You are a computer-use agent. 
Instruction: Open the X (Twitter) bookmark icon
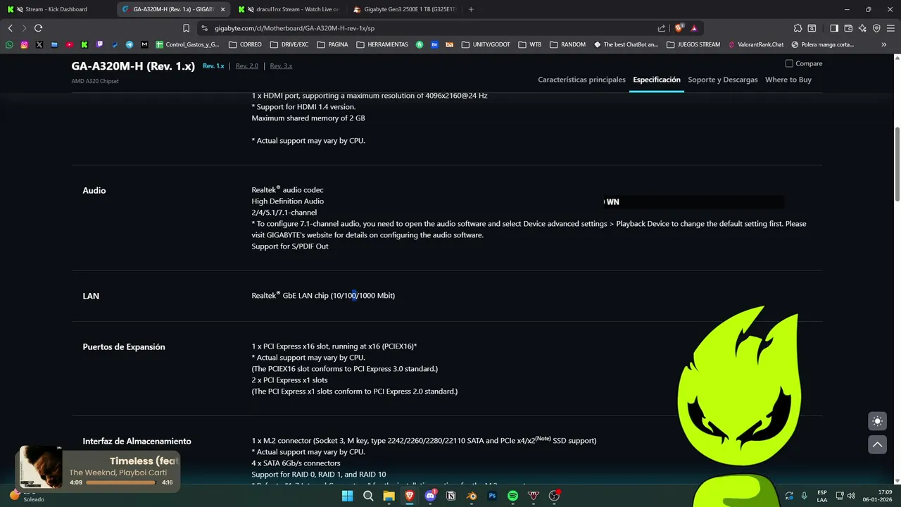[39, 44]
